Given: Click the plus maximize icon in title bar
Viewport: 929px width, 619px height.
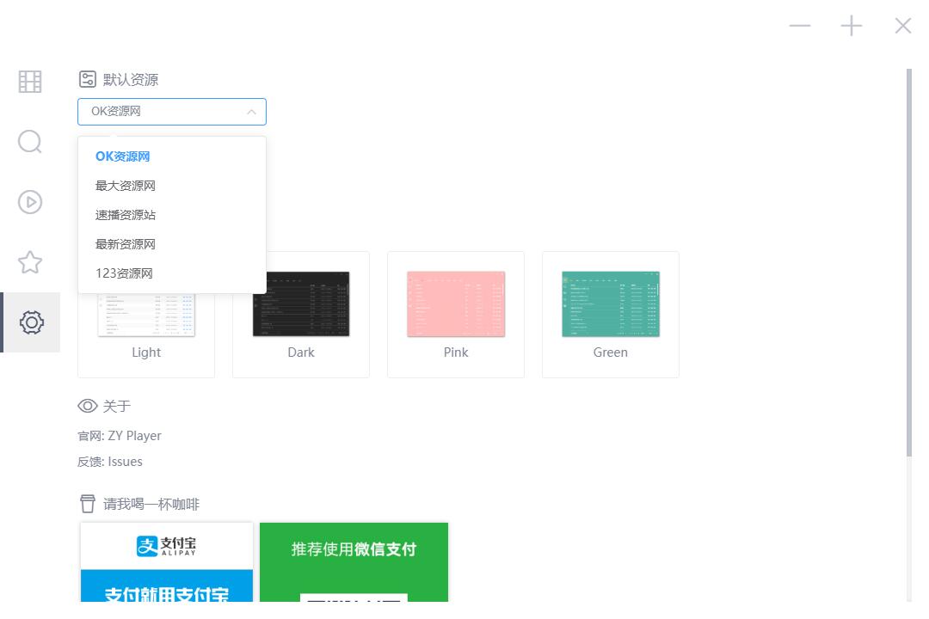Looking at the screenshot, I should [x=851, y=27].
